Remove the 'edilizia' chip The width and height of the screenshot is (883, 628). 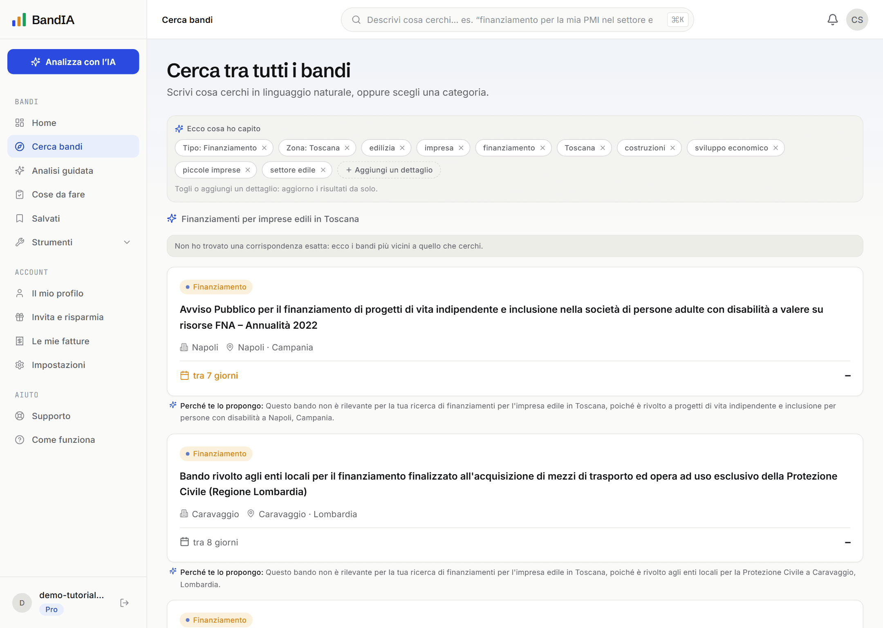402,148
